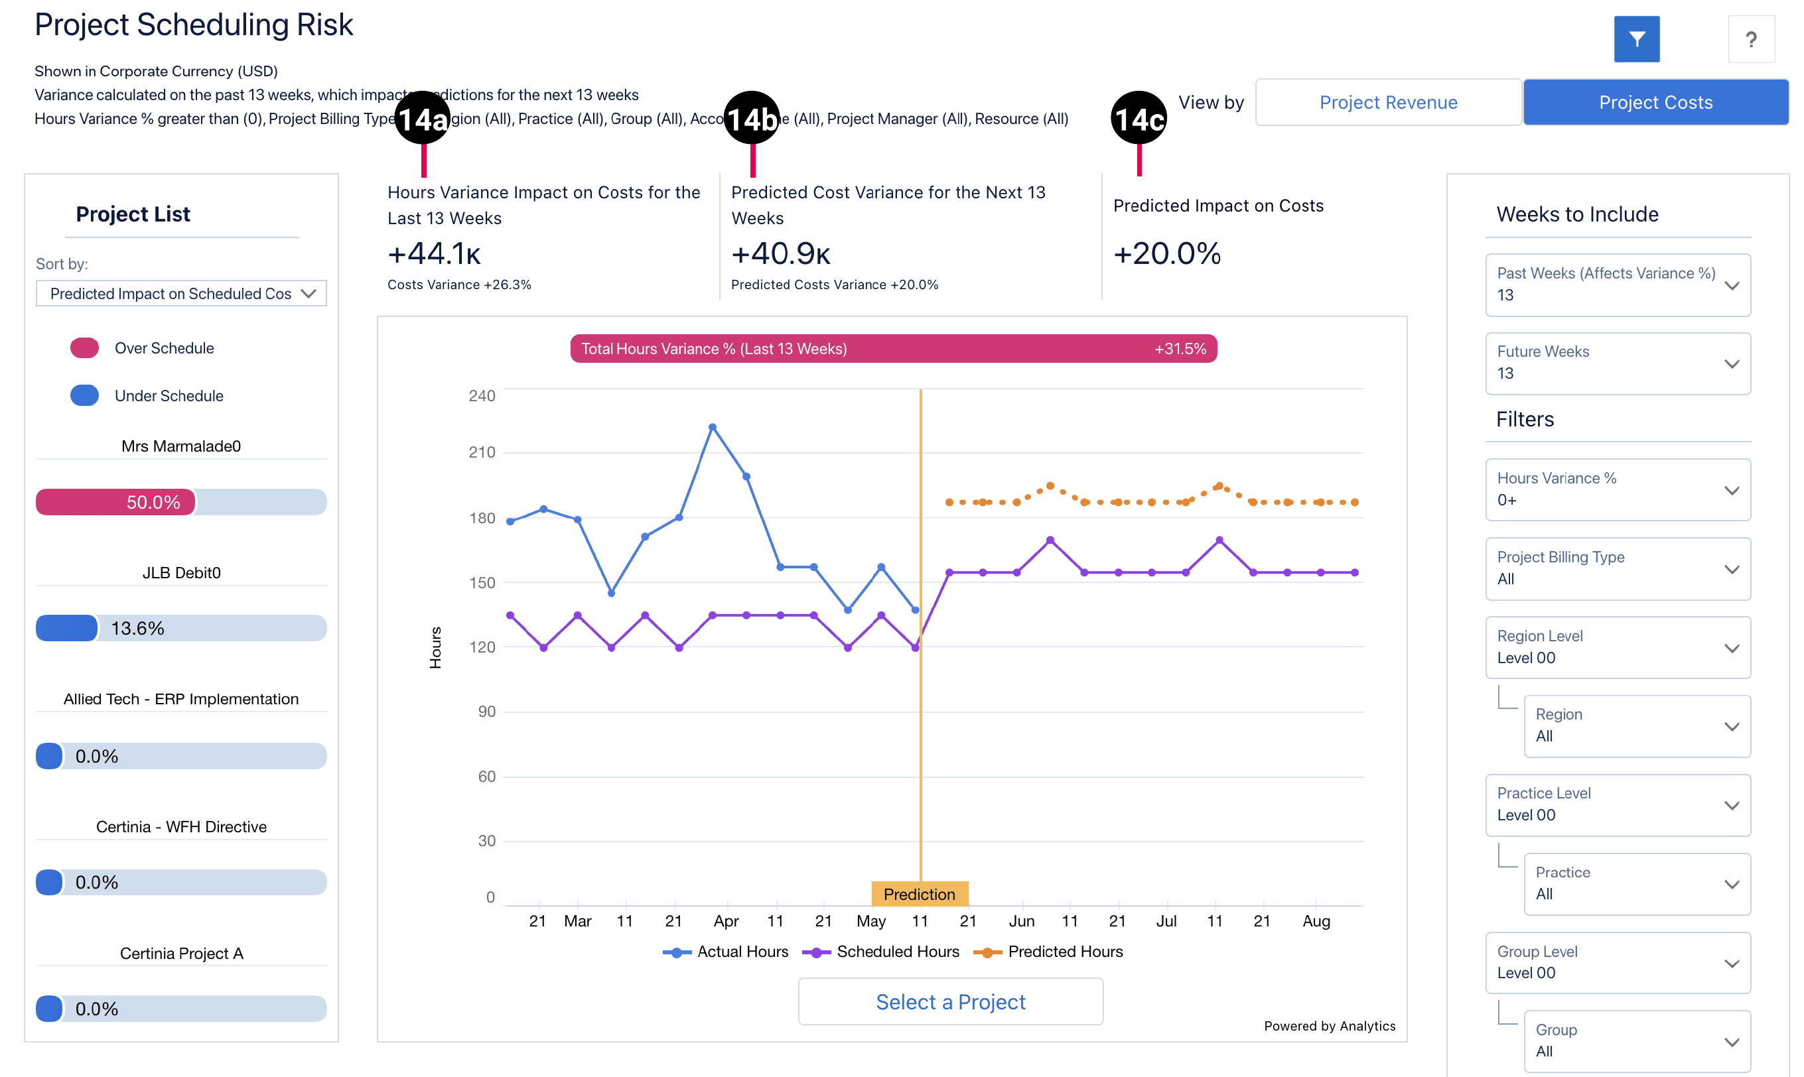Click the Over Schedule red legend swatch
Viewport: 1804px width, 1077px height.
84,348
